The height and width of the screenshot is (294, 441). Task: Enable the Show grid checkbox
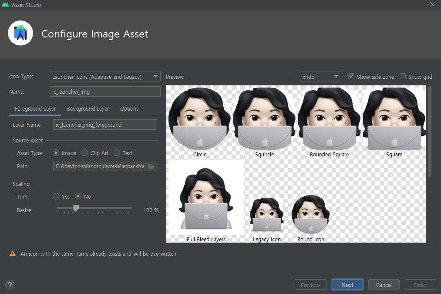(402, 77)
